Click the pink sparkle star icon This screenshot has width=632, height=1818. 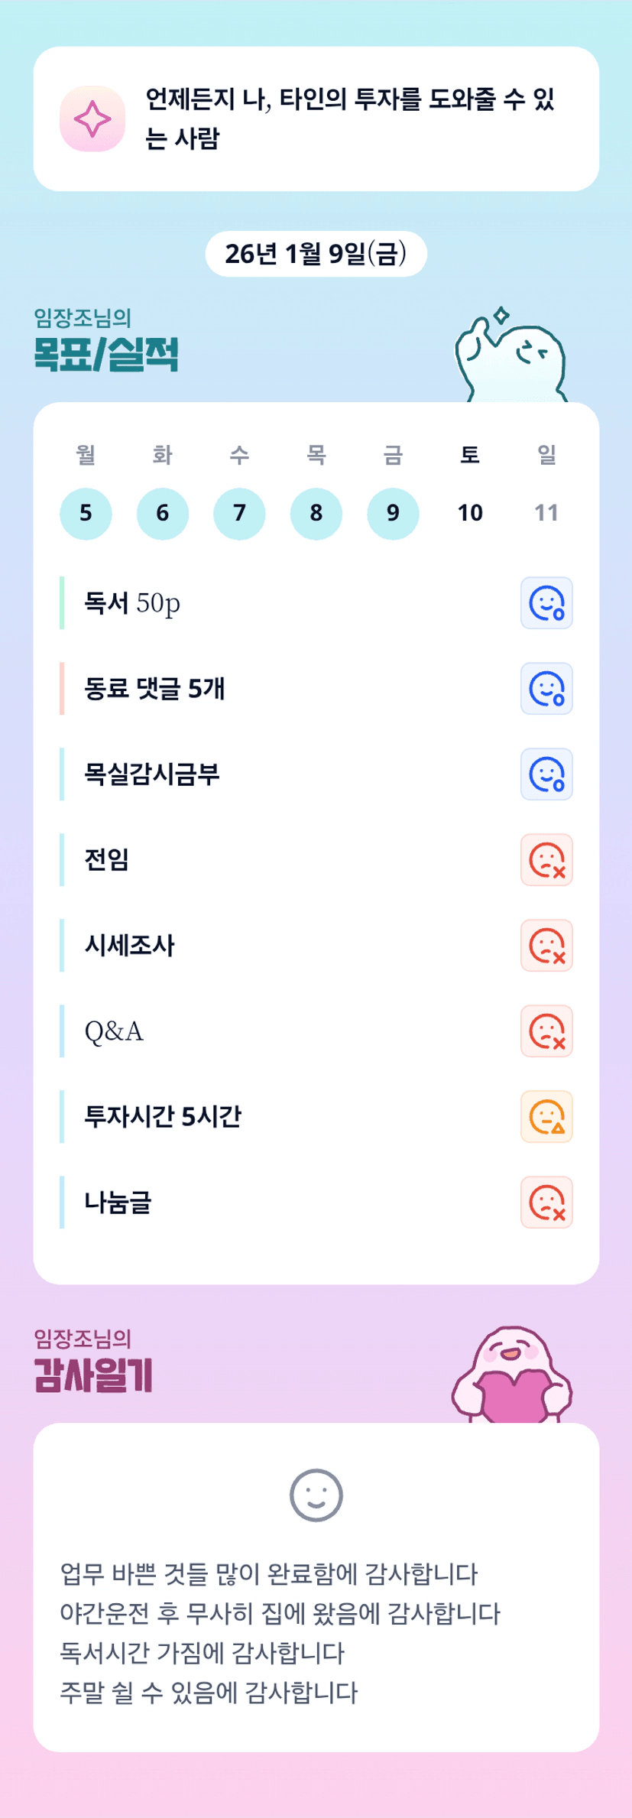(x=92, y=119)
